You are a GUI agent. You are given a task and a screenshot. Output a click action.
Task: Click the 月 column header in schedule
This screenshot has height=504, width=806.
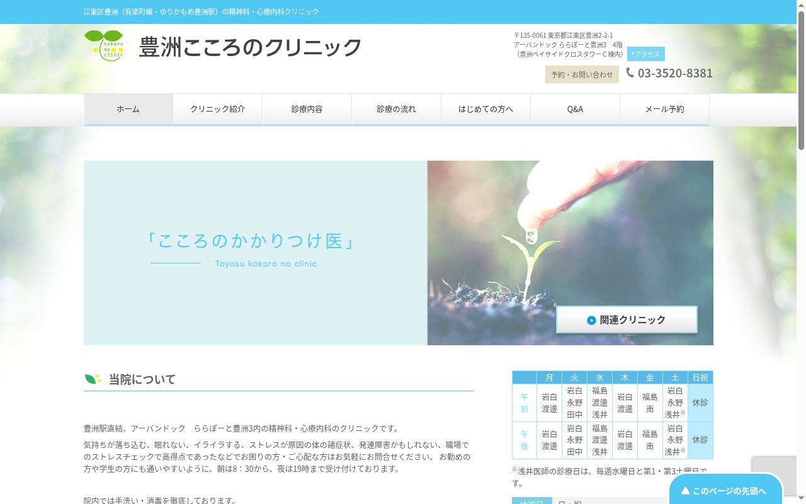tap(549, 377)
